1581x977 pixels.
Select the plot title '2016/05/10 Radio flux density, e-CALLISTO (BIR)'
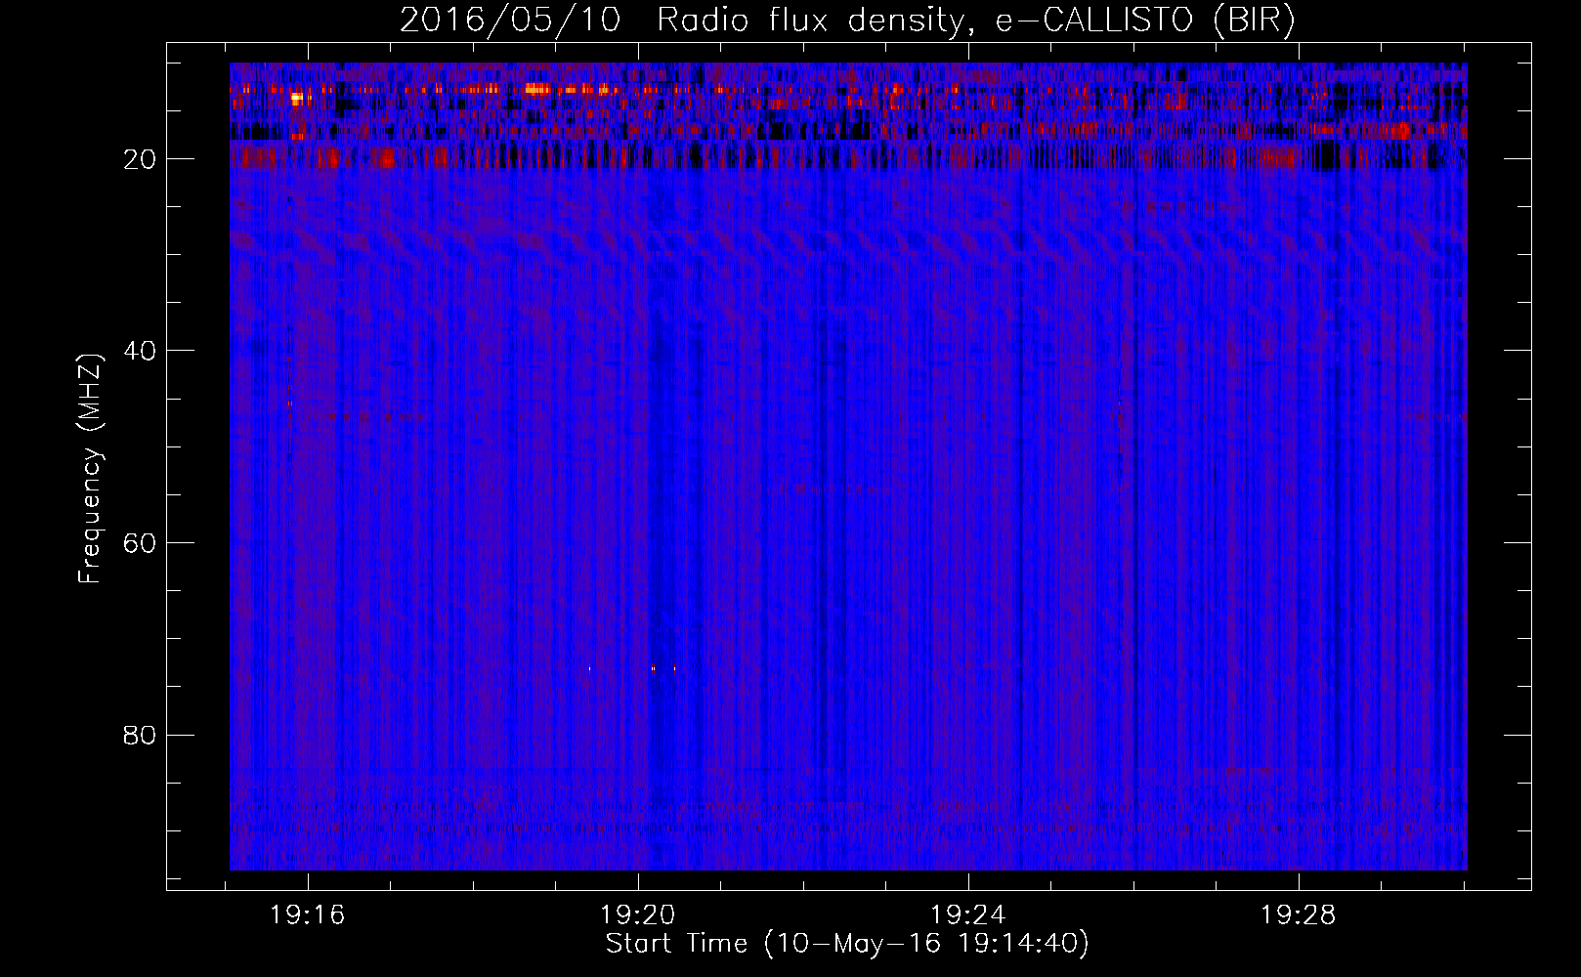pyautogui.click(x=847, y=21)
